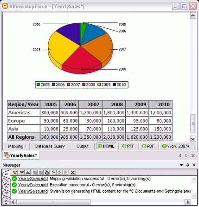This screenshot has height=207, width=199.
Task: Click the 2007 column header
Action: 90,104
